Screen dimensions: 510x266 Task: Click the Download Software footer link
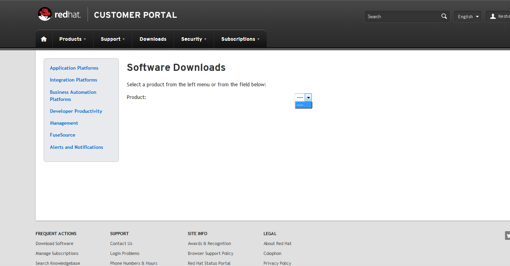[54, 243]
